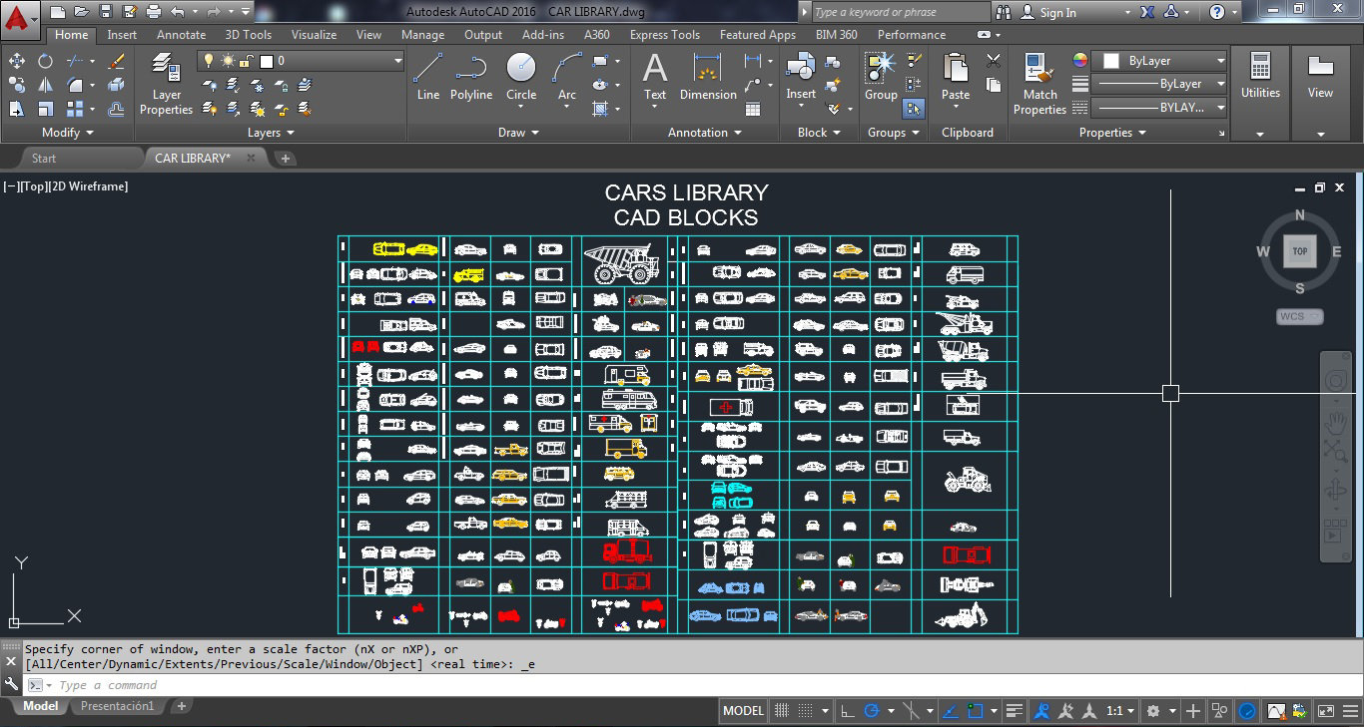Click the Sign In button
The width and height of the screenshot is (1364, 727).
pyautogui.click(x=1058, y=12)
